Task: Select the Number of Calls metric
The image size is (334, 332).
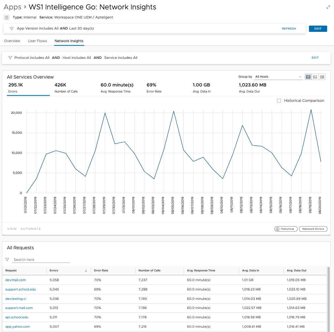Action: [66, 88]
